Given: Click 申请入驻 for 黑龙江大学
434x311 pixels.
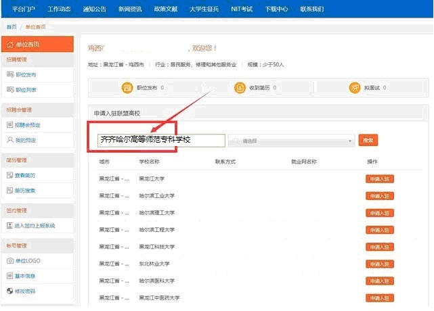Looking at the screenshot, I should (x=380, y=179).
